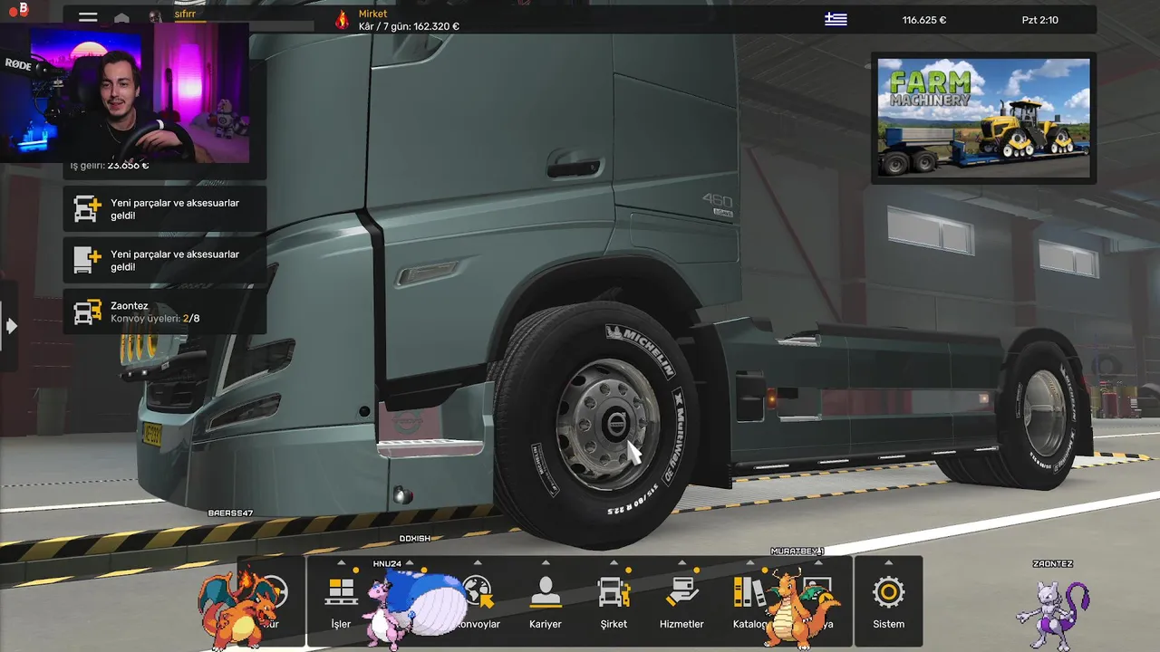Open the player avatar profile picture
1160x652 pixels.
click(x=156, y=18)
